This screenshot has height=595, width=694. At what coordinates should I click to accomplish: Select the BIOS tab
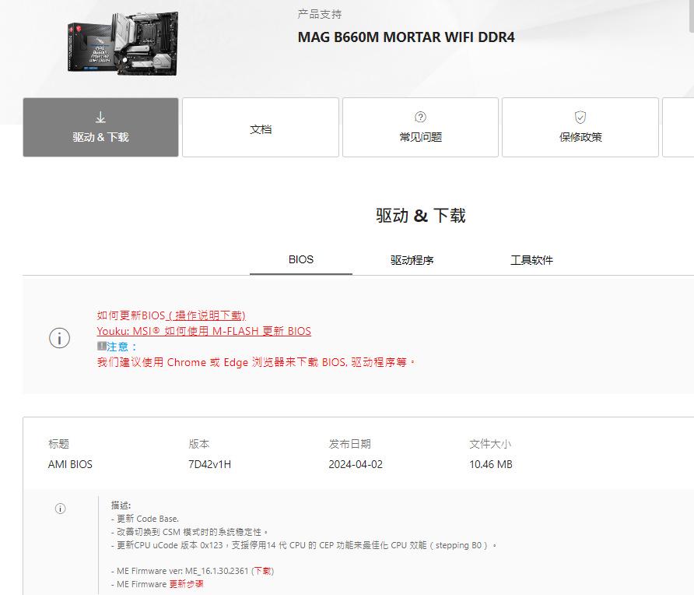click(301, 259)
